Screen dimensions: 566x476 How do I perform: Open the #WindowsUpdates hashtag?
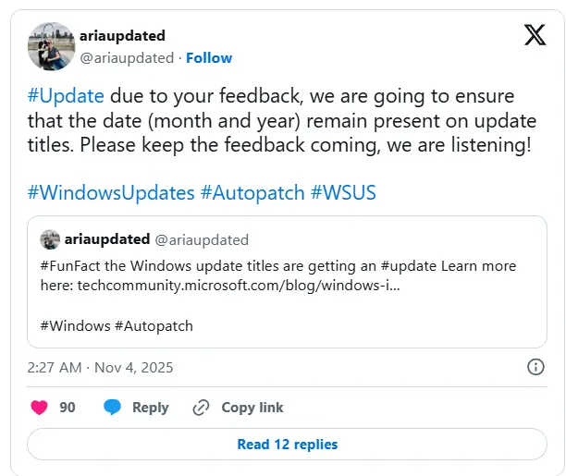(111, 193)
